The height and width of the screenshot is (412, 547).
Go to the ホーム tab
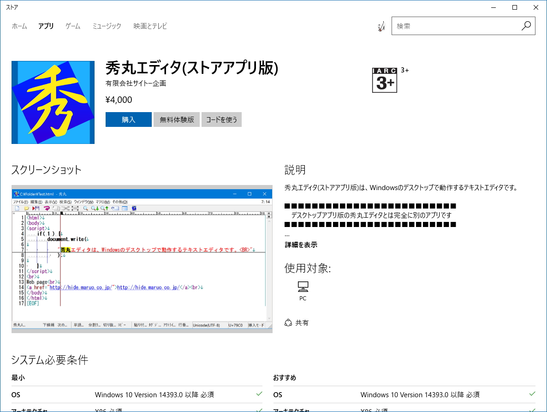[19, 26]
